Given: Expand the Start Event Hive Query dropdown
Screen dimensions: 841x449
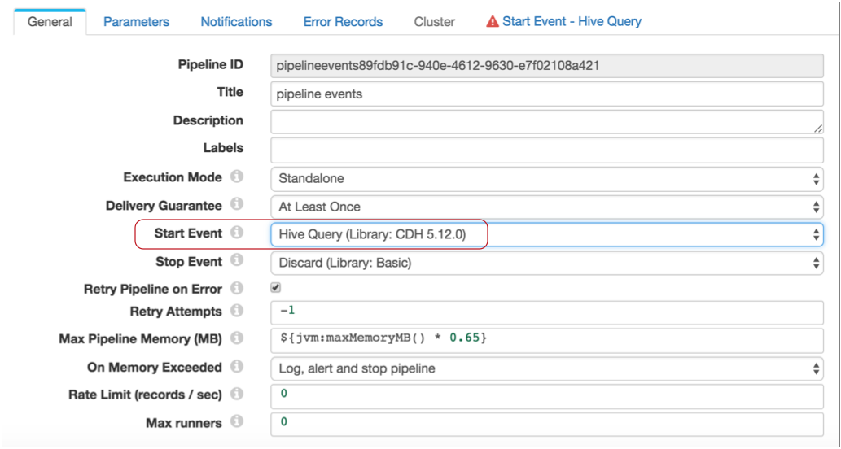Looking at the screenshot, I should pos(546,235).
